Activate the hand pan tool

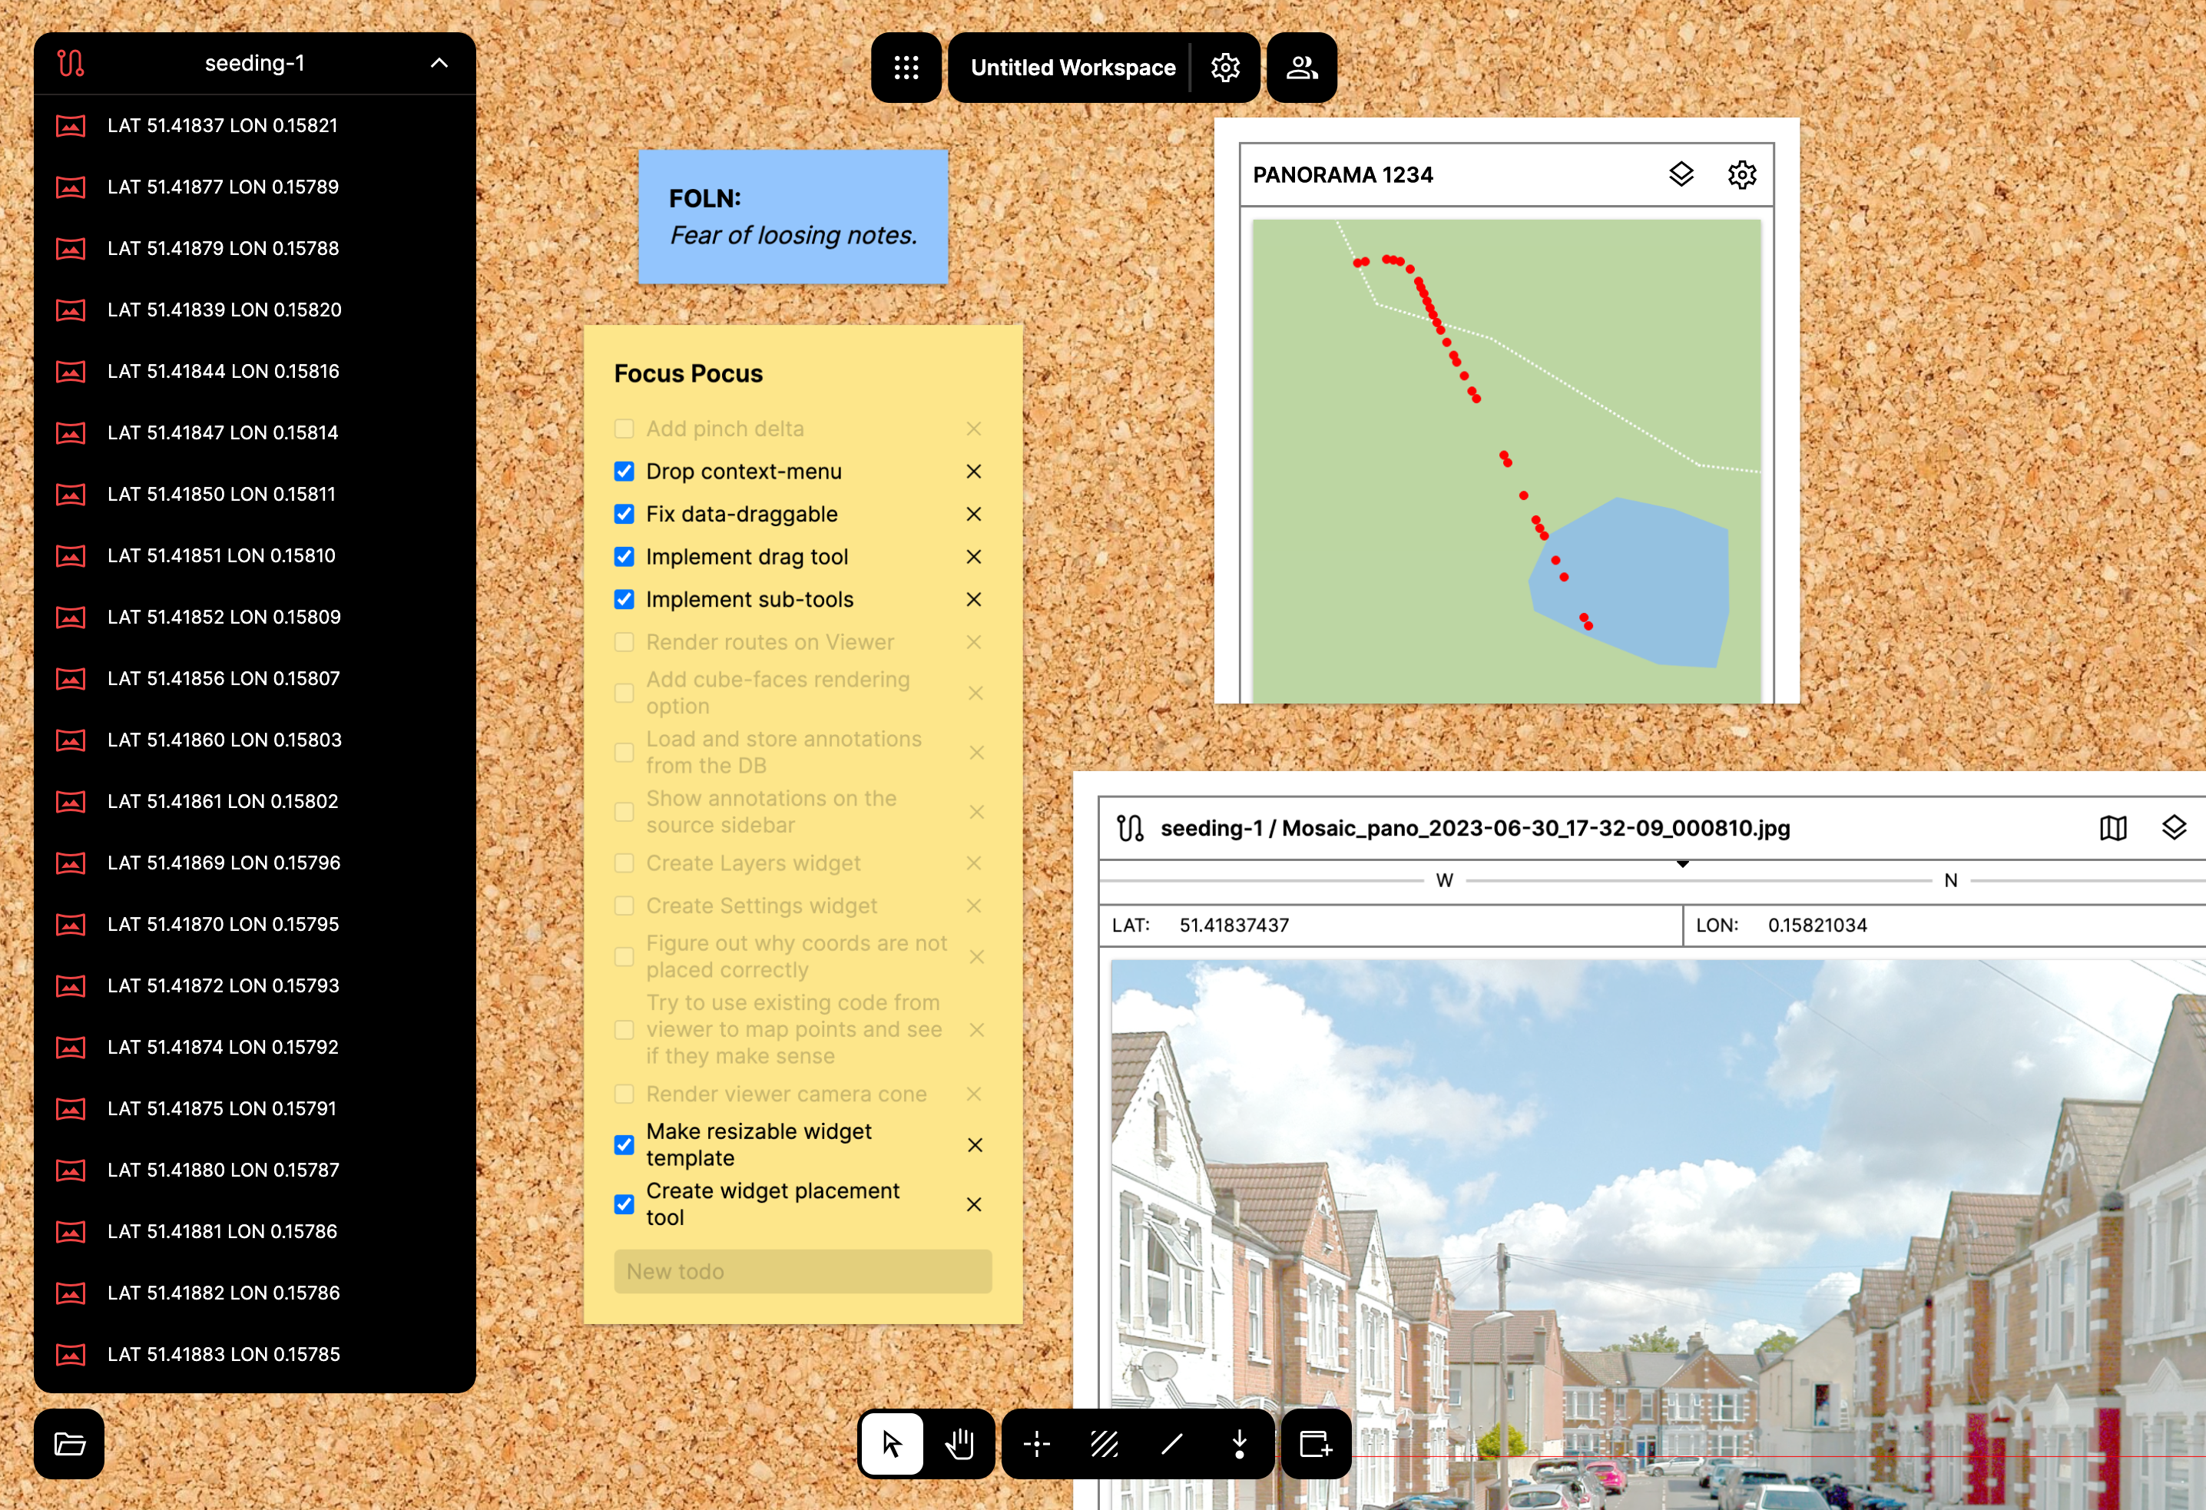point(959,1444)
